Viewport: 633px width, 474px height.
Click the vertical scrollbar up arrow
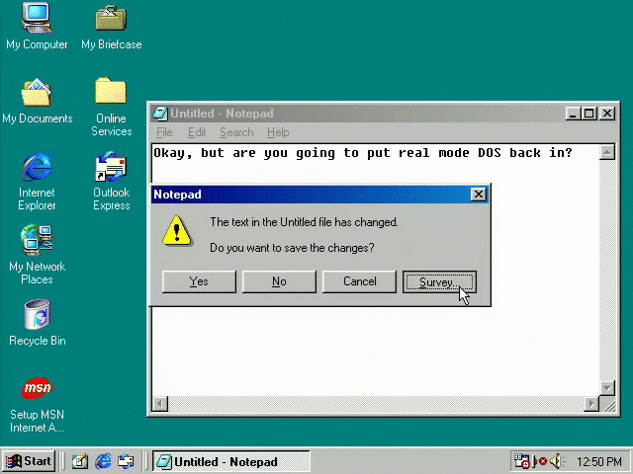[606, 152]
